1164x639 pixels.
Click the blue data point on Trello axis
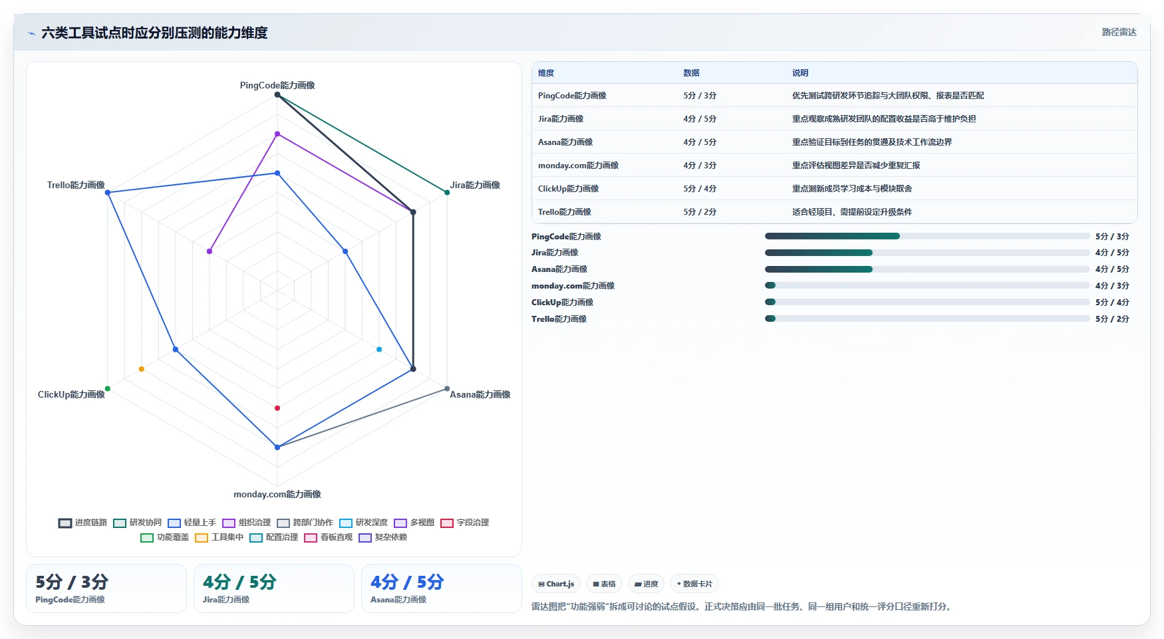click(x=108, y=193)
